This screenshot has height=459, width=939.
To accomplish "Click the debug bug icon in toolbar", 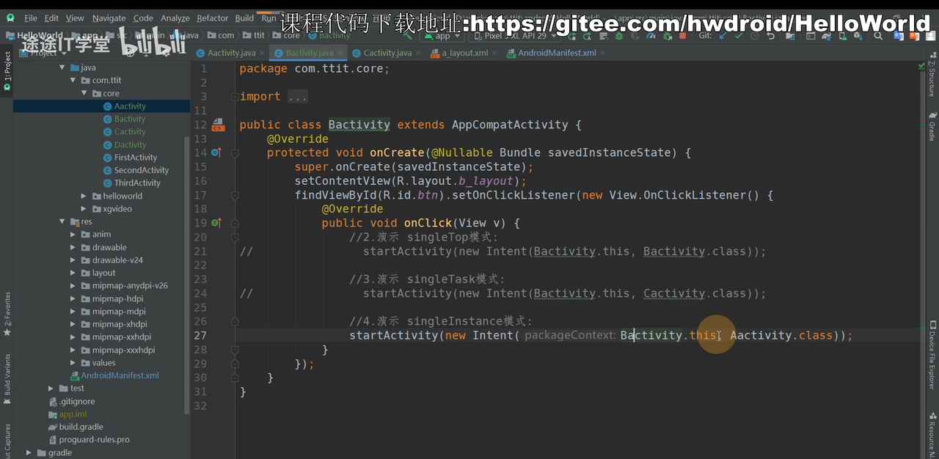I will (620, 35).
